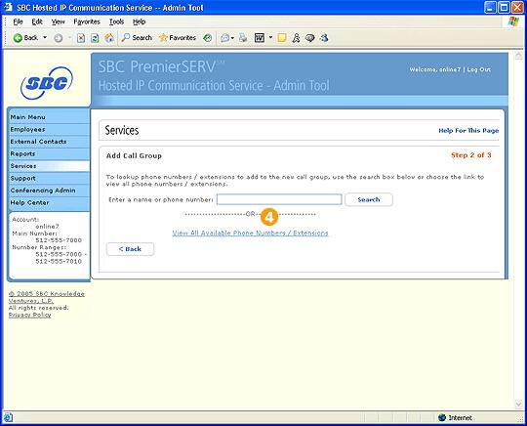
Task: Click the Discuss speech bubble icon
Action: pyautogui.click(x=310, y=38)
